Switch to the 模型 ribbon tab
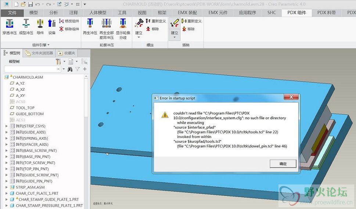This screenshot has height=209, width=356. [x=33, y=13]
